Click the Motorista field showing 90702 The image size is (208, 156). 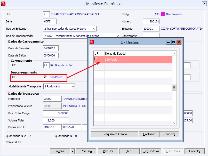(52, 99)
